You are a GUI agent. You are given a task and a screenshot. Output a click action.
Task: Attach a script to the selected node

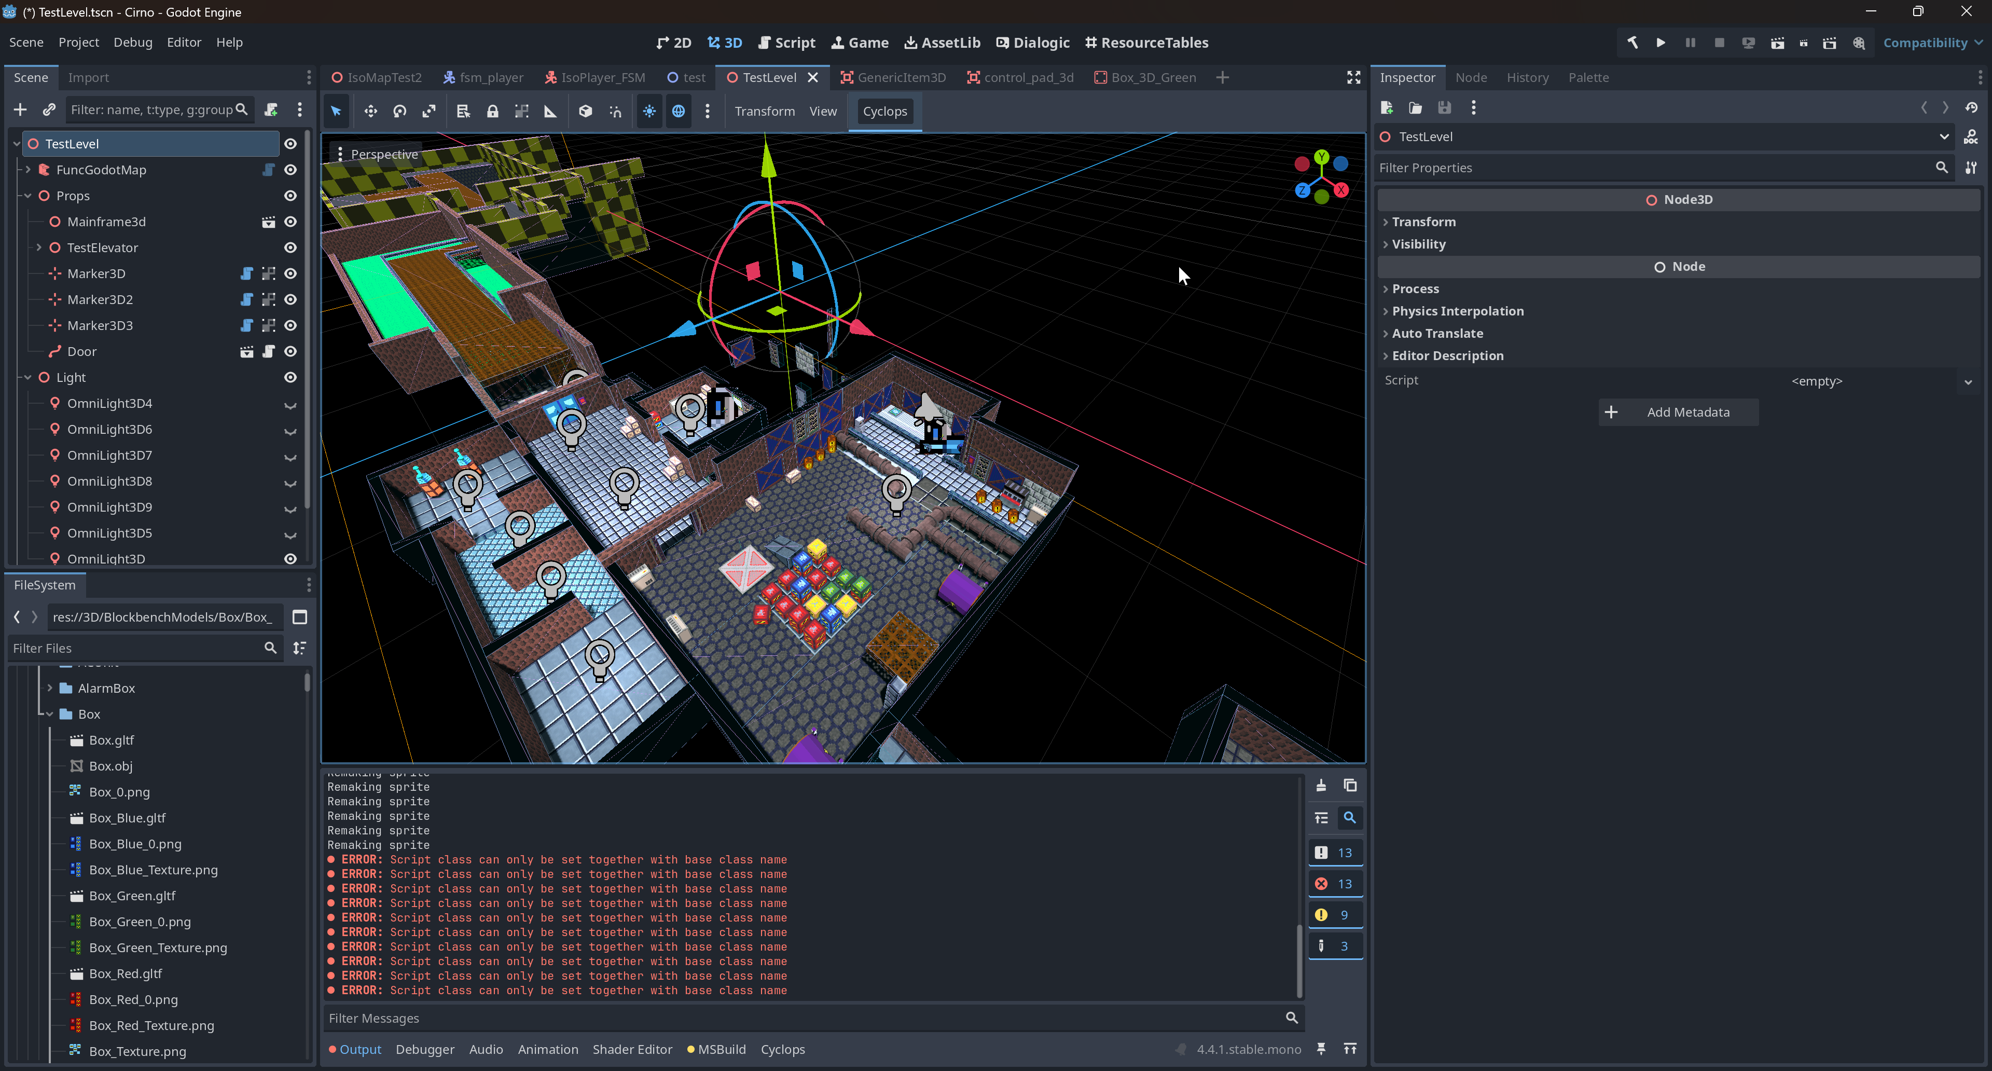pyautogui.click(x=271, y=110)
